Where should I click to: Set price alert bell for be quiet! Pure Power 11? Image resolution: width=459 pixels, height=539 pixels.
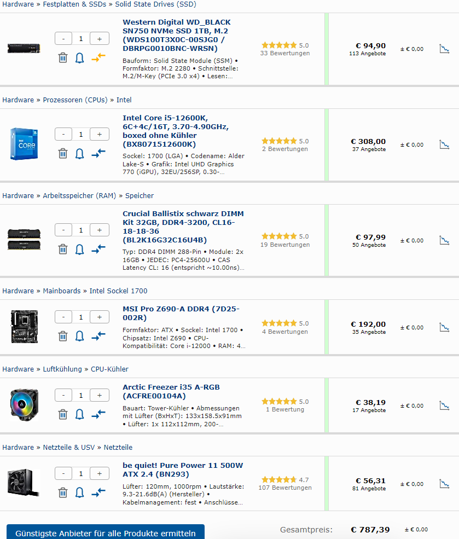tap(80, 492)
